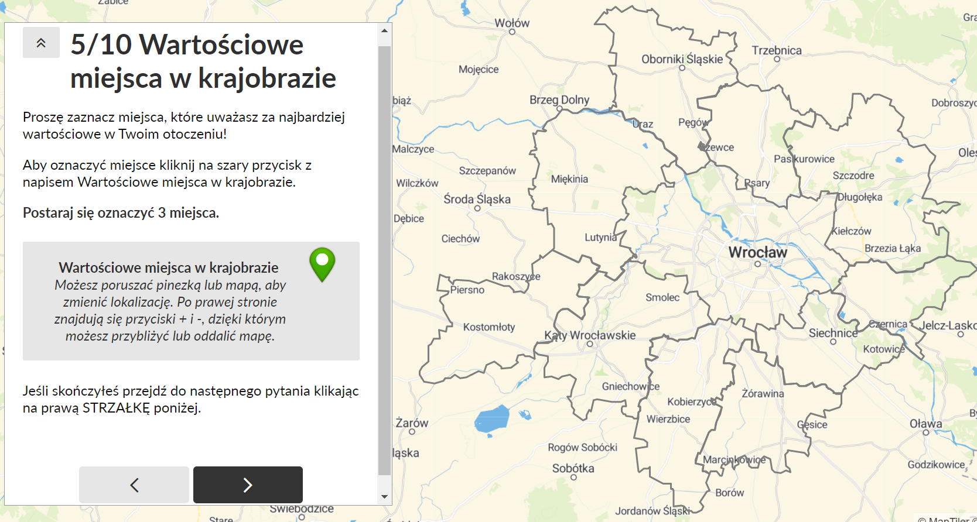The height and width of the screenshot is (522, 977).
Task: Click Środa Śląska town label
Action: (477, 200)
